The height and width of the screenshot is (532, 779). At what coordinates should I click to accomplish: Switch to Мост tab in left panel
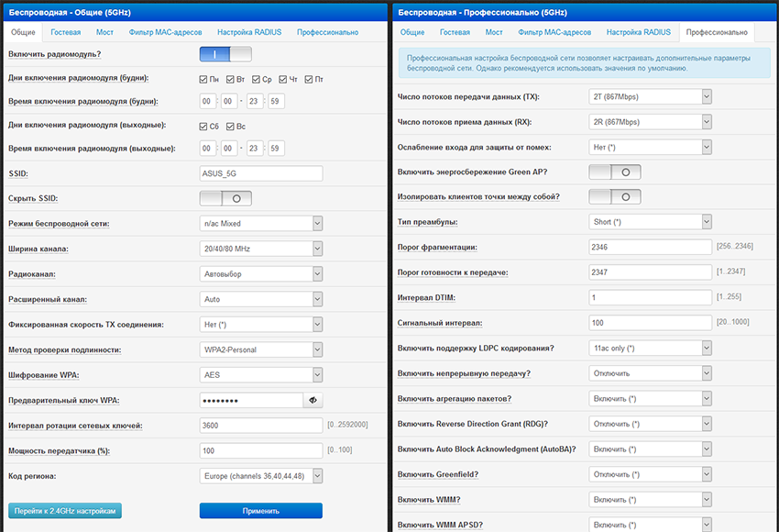pos(104,32)
